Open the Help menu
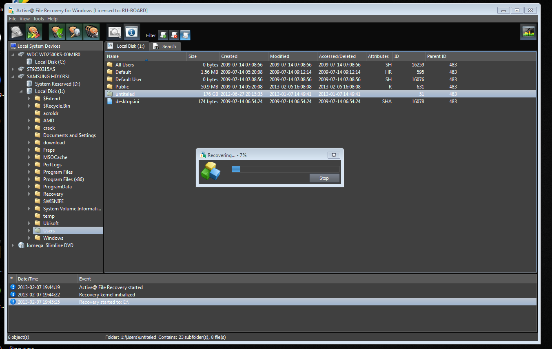Image resolution: width=552 pixels, height=349 pixels. tap(52, 19)
